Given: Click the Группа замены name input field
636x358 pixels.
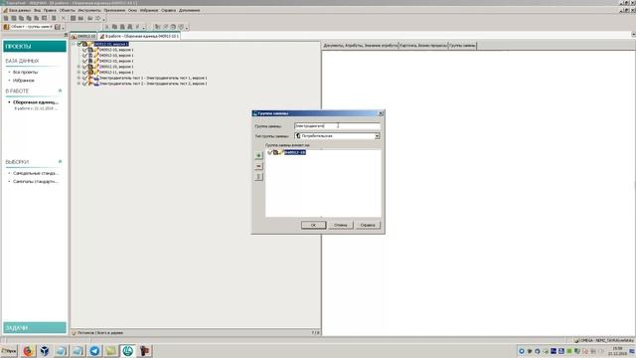Looking at the screenshot, I should click(337, 126).
